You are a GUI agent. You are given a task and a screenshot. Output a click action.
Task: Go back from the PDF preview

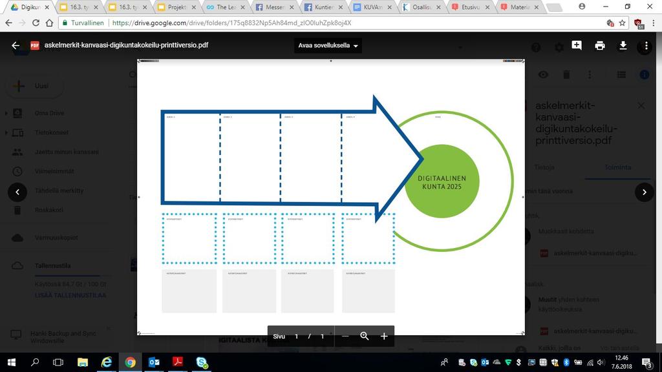coord(16,46)
